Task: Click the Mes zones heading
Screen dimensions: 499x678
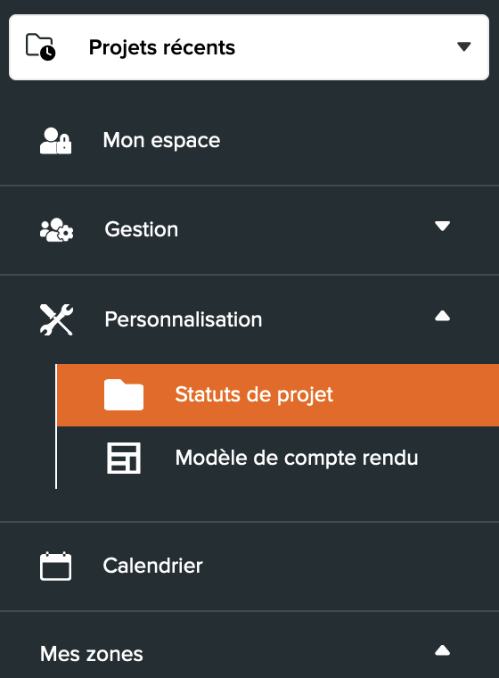Action: [x=92, y=654]
